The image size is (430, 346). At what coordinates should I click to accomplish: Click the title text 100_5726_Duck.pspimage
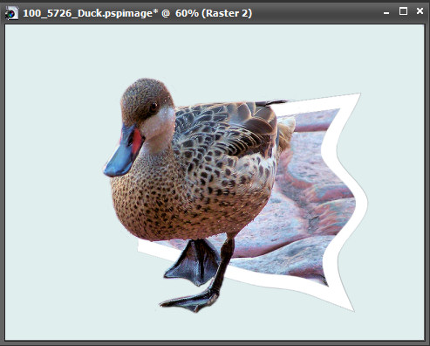(x=92, y=13)
